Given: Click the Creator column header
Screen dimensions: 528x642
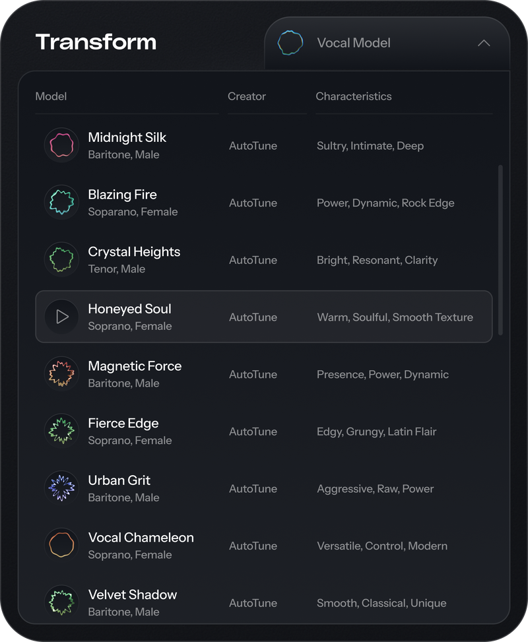Looking at the screenshot, I should point(247,96).
